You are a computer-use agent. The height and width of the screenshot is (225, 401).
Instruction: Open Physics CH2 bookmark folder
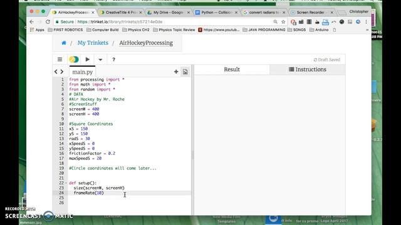coord(136,30)
